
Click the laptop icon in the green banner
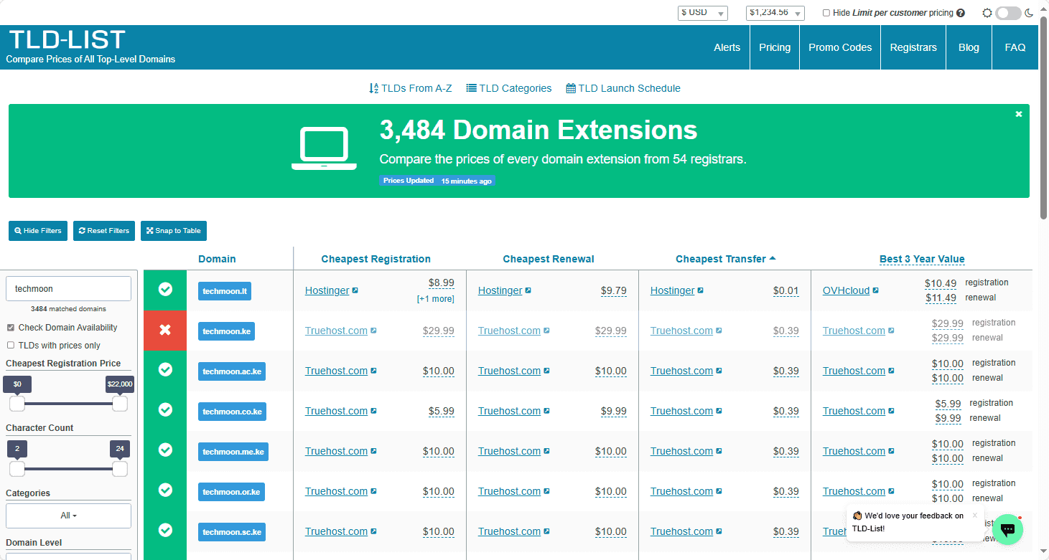point(324,148)
